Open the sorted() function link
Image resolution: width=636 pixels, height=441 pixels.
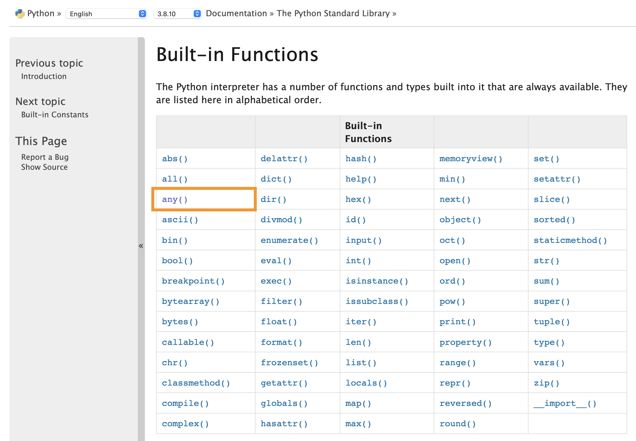click(554, 220)
